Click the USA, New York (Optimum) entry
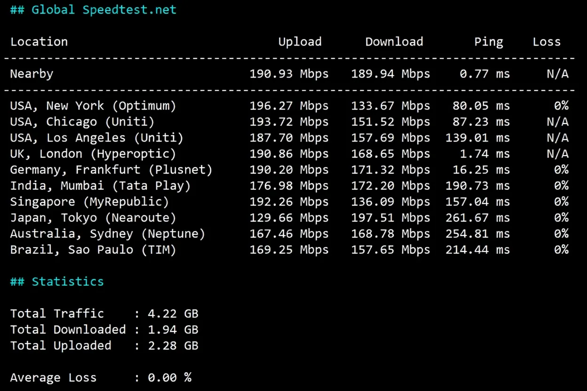 [93, 105]
